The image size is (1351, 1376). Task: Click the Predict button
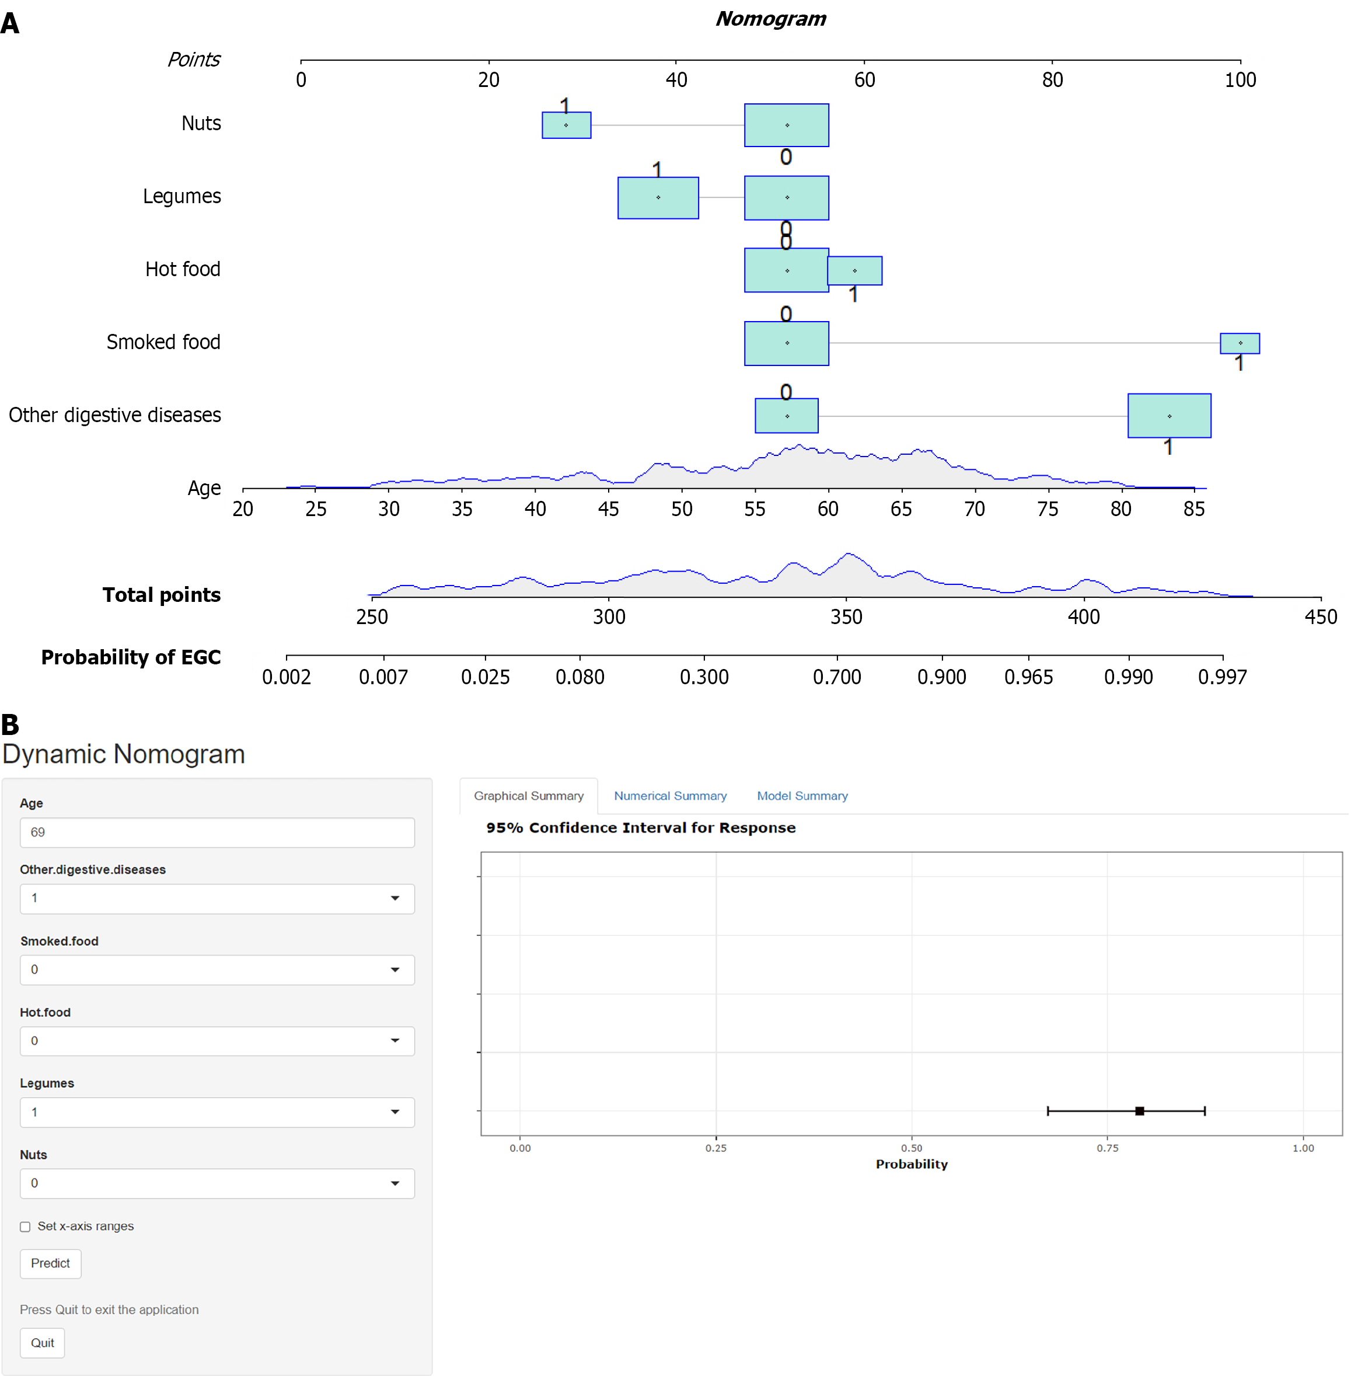50,1263
